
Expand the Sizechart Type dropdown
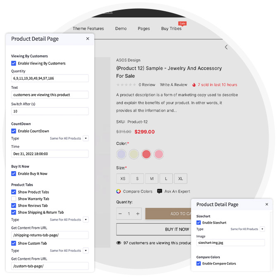(263, 229)
